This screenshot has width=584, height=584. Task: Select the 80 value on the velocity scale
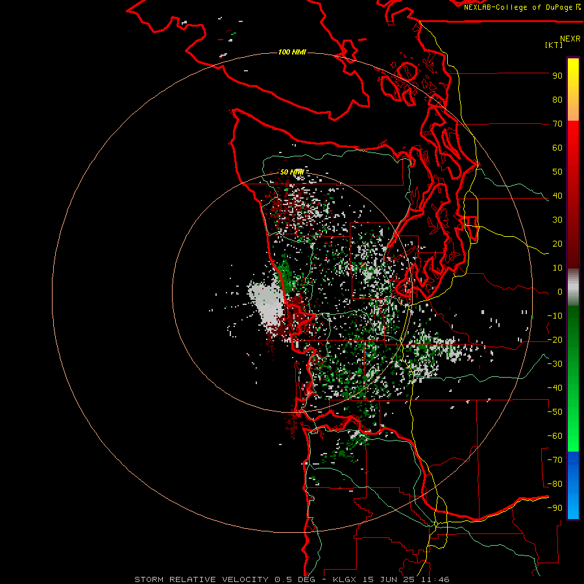point(557,100)
